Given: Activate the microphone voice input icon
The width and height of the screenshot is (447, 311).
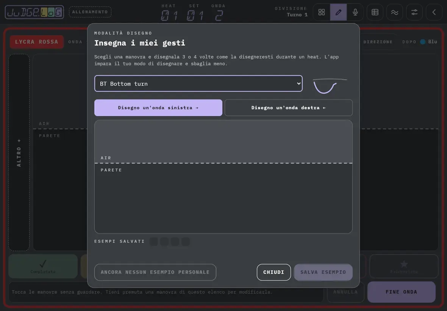Looking at the screenshot, I should tap(355, 12).
